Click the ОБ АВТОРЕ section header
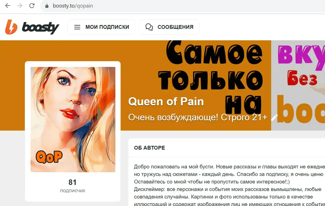The width and height of the screenshot is (325, 206). [149, 148]
